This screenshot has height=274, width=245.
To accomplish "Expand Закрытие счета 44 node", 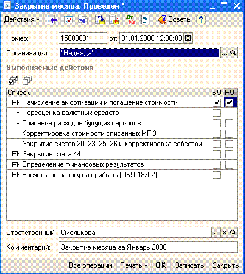I will (x=15, y=154).
